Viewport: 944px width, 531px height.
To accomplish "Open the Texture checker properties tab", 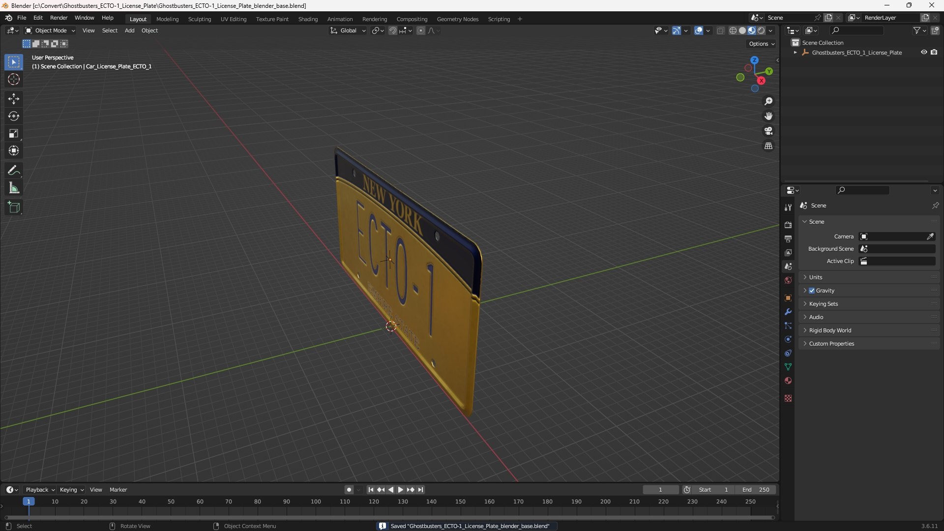I will coord(788,398).
